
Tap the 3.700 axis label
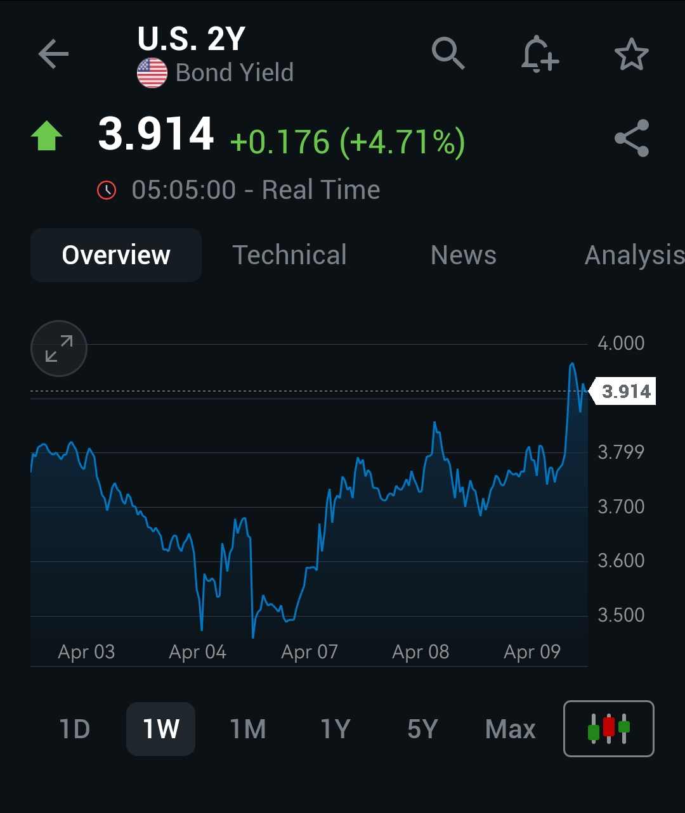point(621,506)
